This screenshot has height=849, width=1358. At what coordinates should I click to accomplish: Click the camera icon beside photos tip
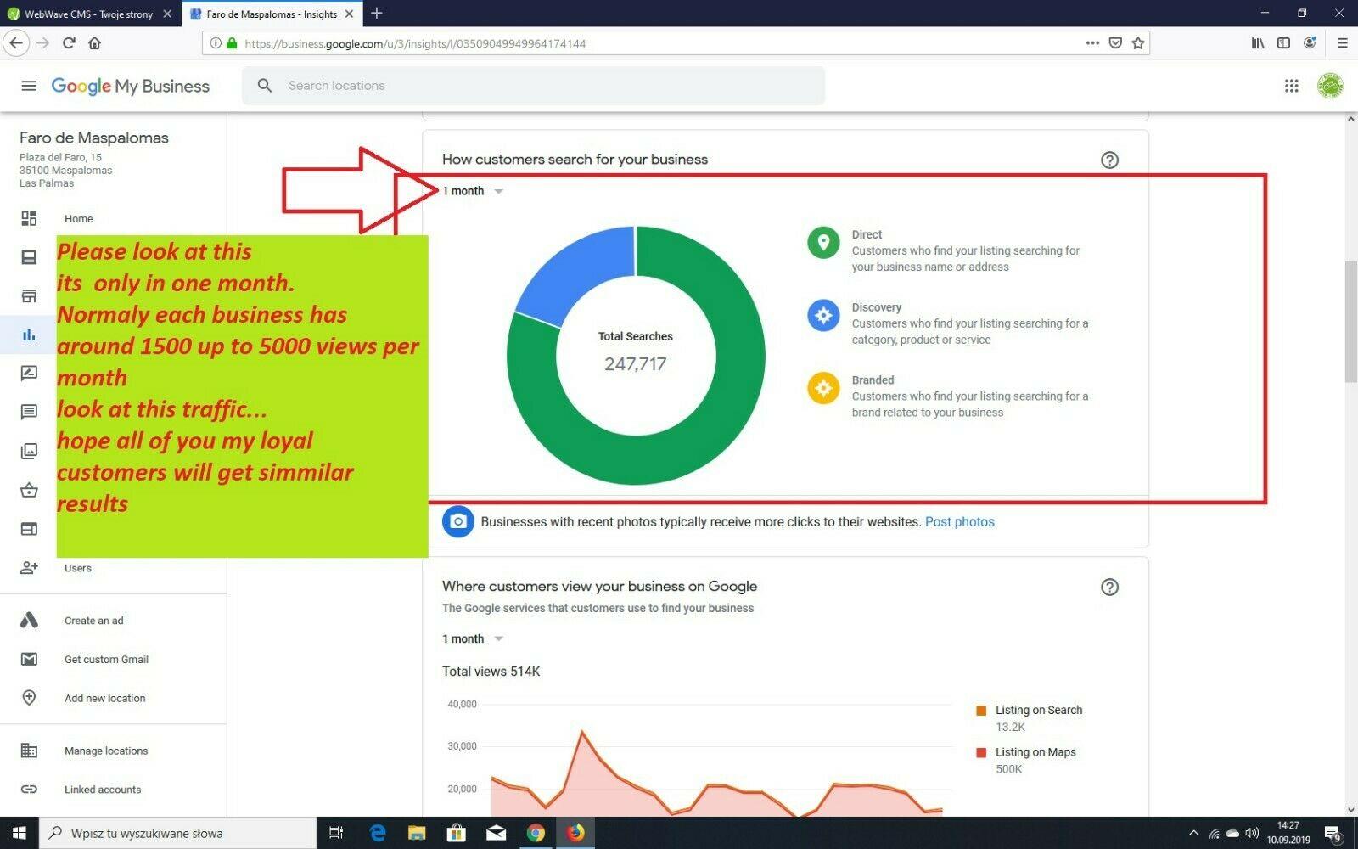(x=457, y=521)
